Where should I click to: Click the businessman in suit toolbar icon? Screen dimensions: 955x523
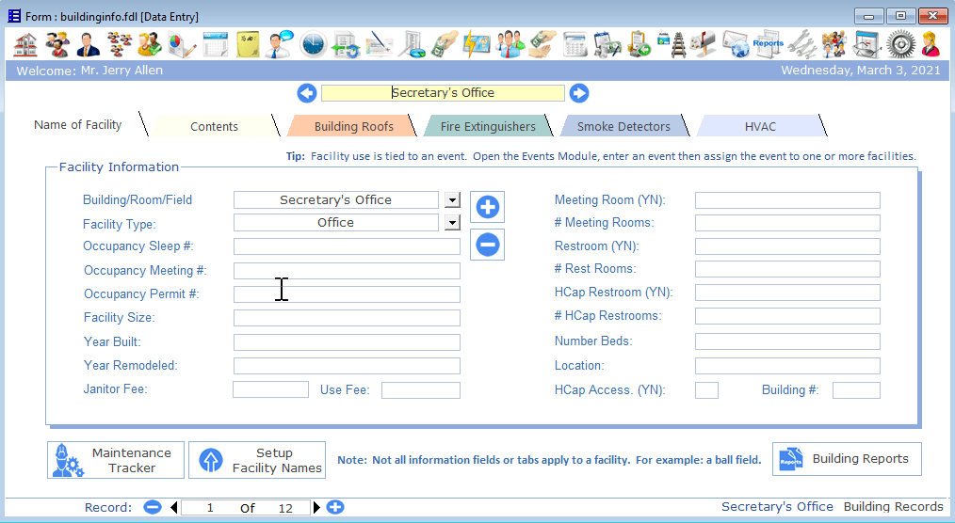coord(89,44)
